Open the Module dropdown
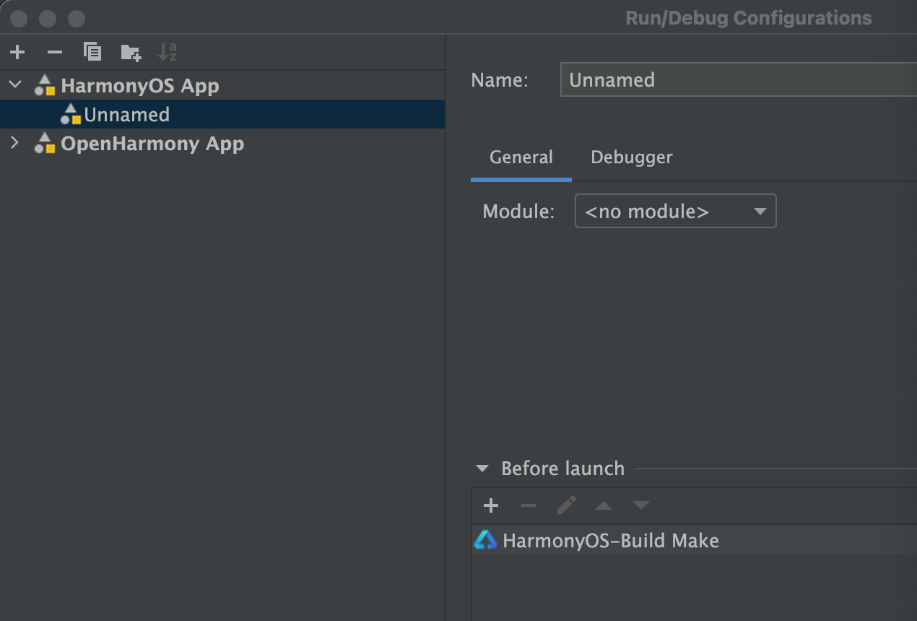This screenshot has height=621, width=917. pos(675,211)
